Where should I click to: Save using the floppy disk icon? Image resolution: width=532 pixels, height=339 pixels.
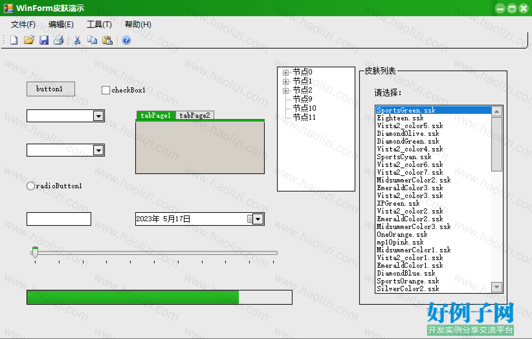[44, 40]
